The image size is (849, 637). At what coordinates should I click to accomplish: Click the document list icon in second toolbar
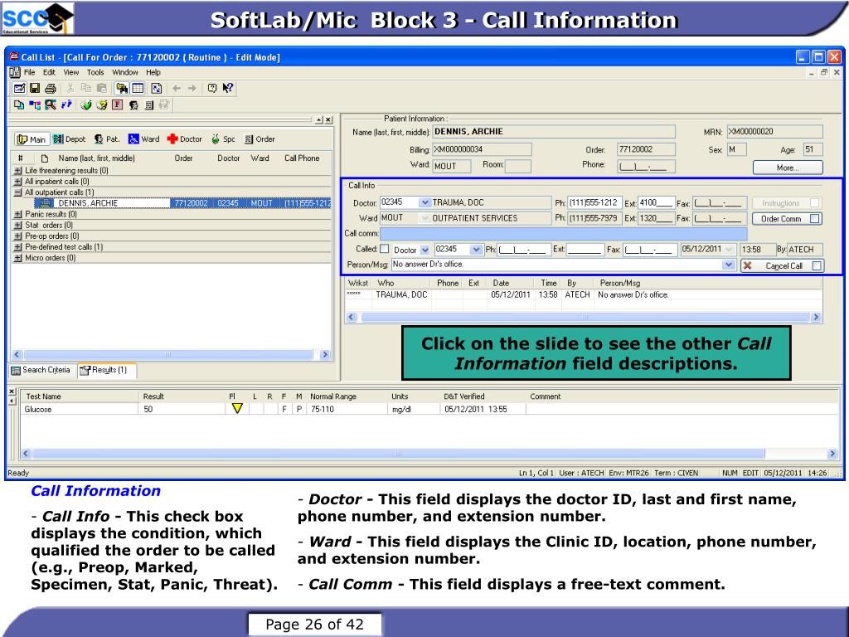click(149, 105)
